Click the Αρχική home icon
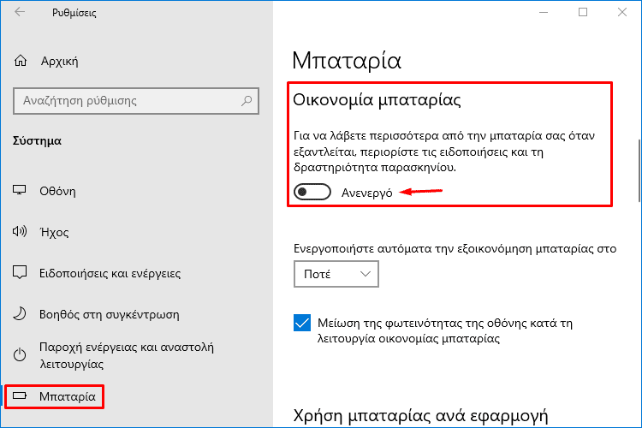 tap(21, 61)
